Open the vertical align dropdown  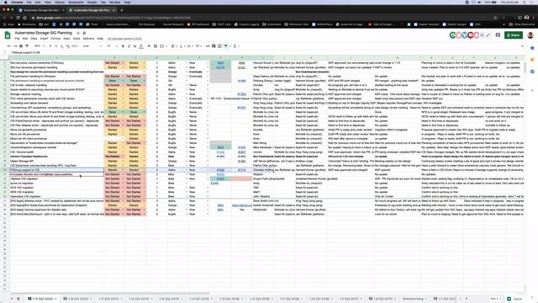point(182,46)
